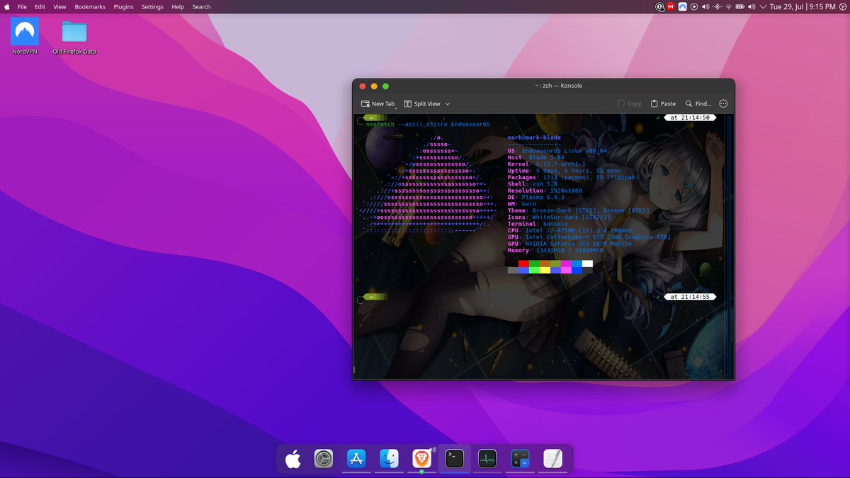
Task: Open the Konsole three-dots menu button
Action: (723, 103)
